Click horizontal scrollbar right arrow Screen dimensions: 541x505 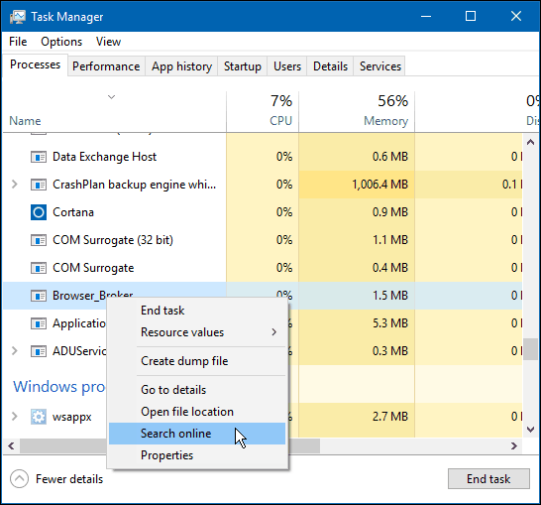coord(514,445)
